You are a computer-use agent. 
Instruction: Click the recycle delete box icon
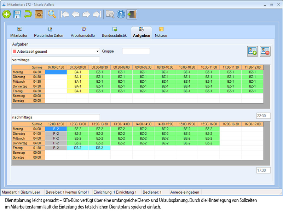pos(39,14)
